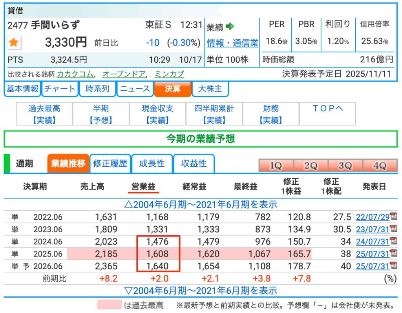Click the 今期の業績予想 heading bar
The height and width of the screenshot is (313, 402).
click(x=201, y=139)
